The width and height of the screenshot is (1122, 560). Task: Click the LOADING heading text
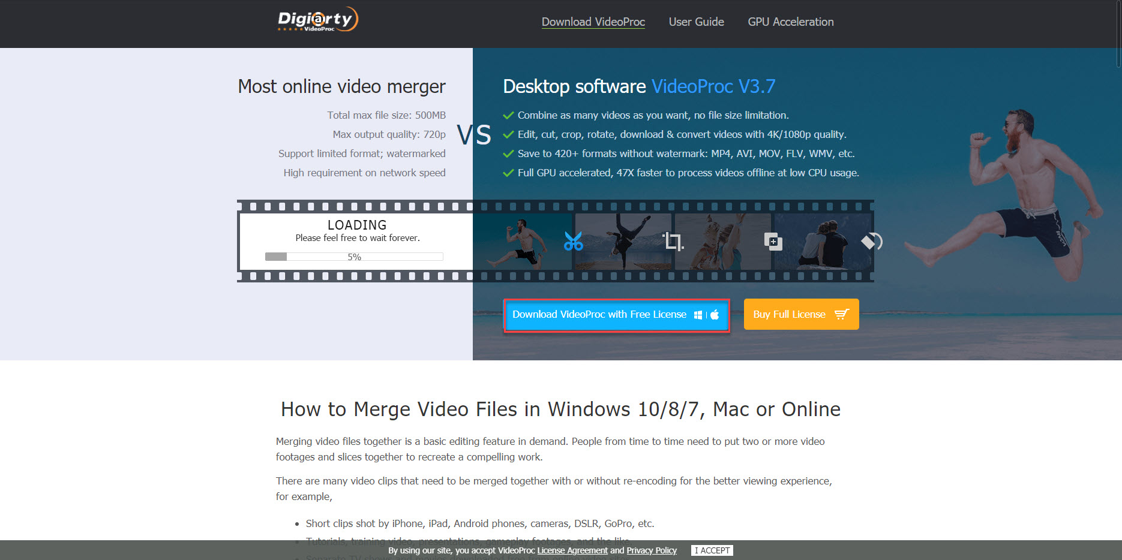(x=357, y=225)
